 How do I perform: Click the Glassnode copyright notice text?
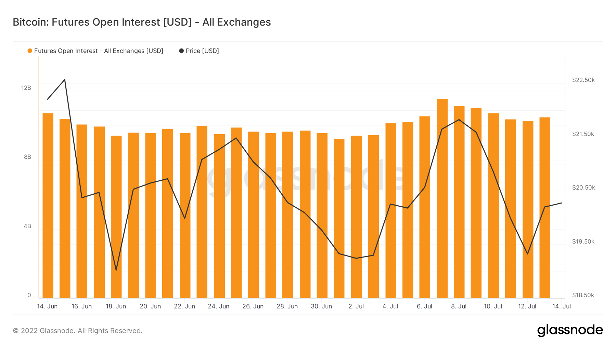point(78,331)
